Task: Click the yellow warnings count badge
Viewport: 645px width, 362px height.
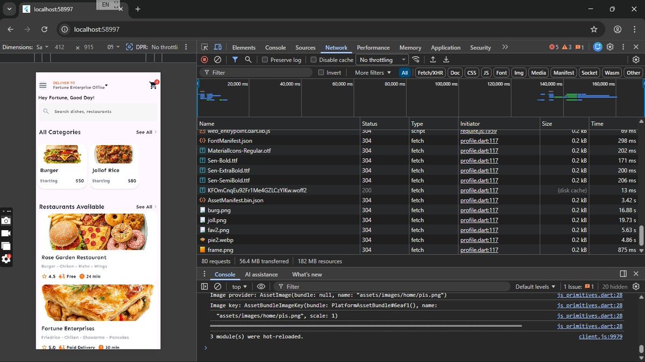Action: 567,47
